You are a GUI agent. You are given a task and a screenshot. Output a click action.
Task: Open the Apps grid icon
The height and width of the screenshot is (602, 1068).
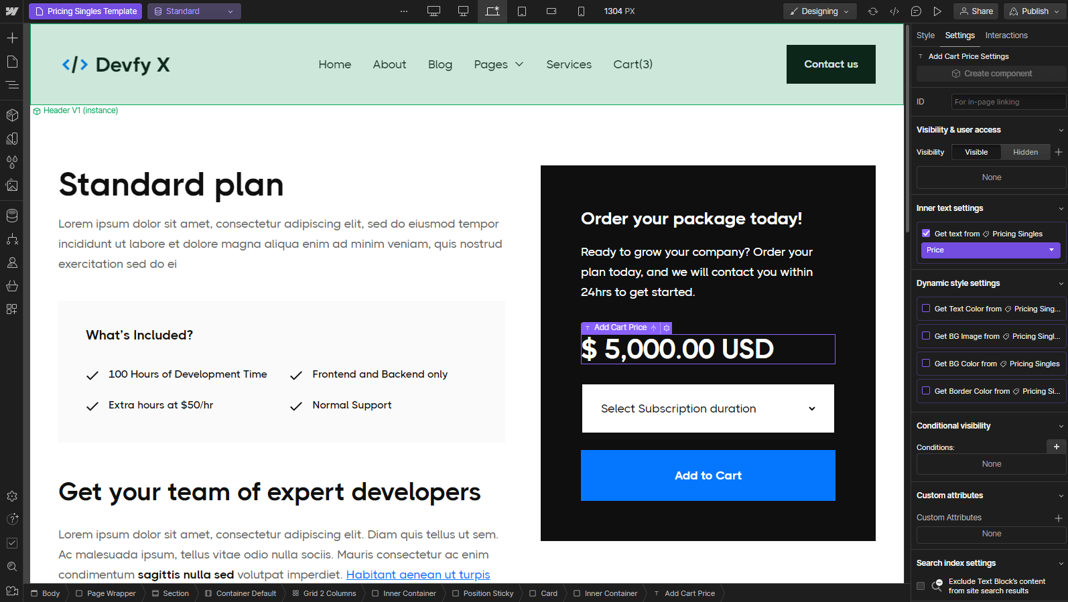tap(12, 309)
